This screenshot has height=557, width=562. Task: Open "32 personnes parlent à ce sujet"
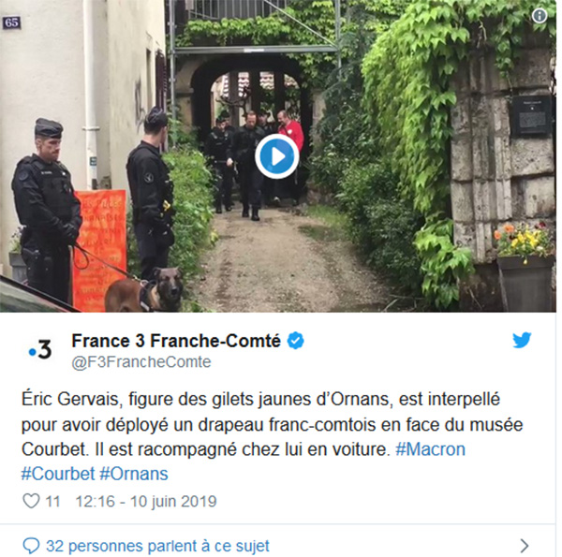click(157, 547)
